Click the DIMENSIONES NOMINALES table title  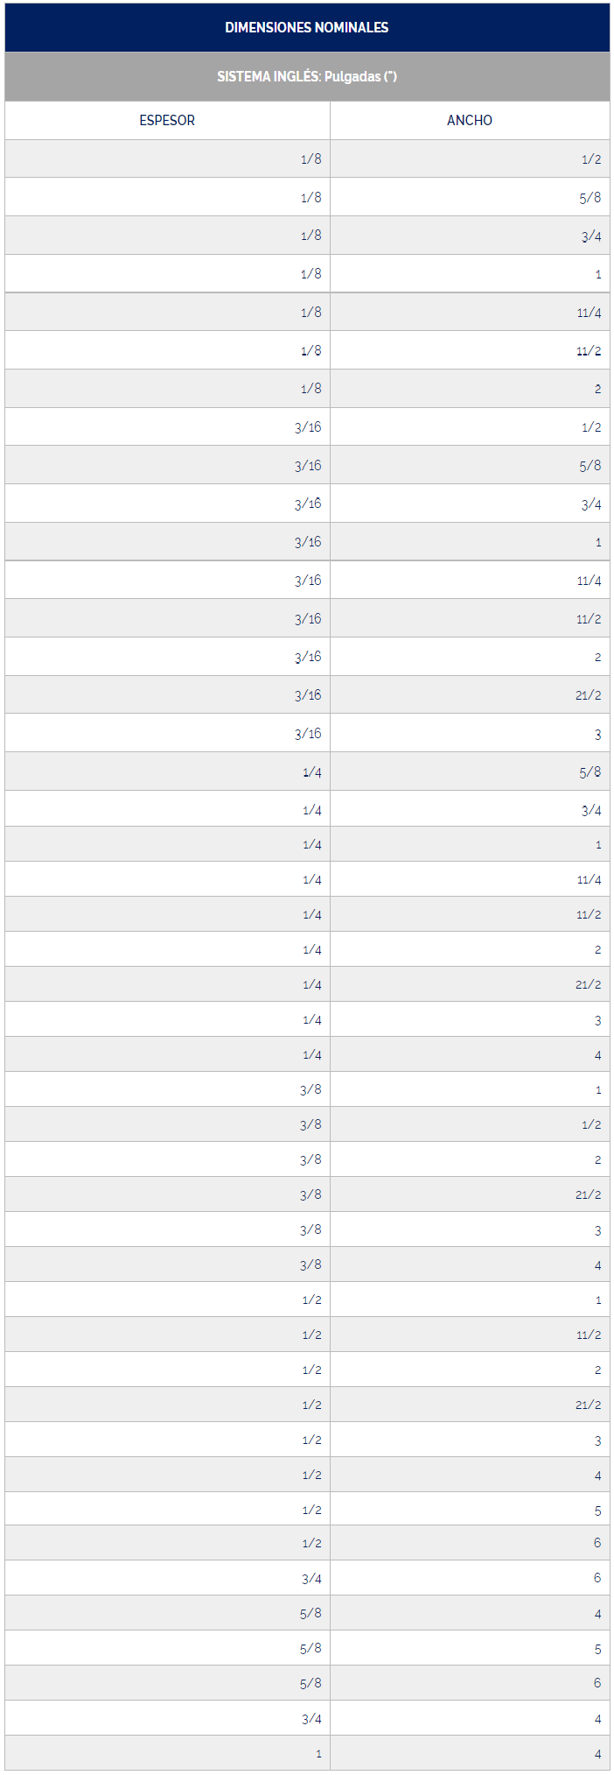(x=306, y=27)
